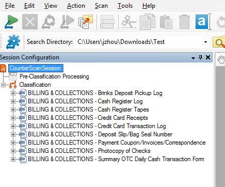Image resolution: width=225 pixels, height=187 pixels.
Task: Open the Help menu
Action: tap(149, 6)
